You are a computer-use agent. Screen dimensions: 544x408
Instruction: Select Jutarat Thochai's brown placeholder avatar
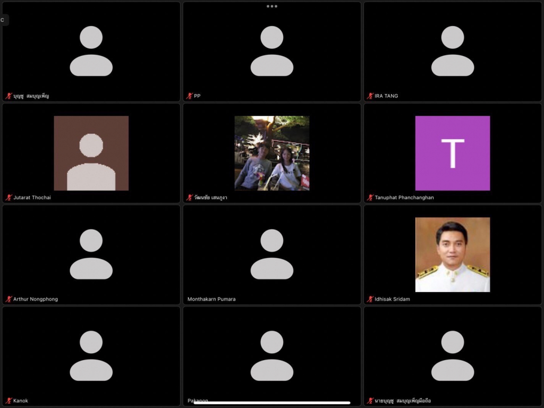click(x=91, y=153)
